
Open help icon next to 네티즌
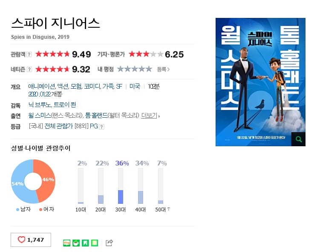[x=29, y=70]
